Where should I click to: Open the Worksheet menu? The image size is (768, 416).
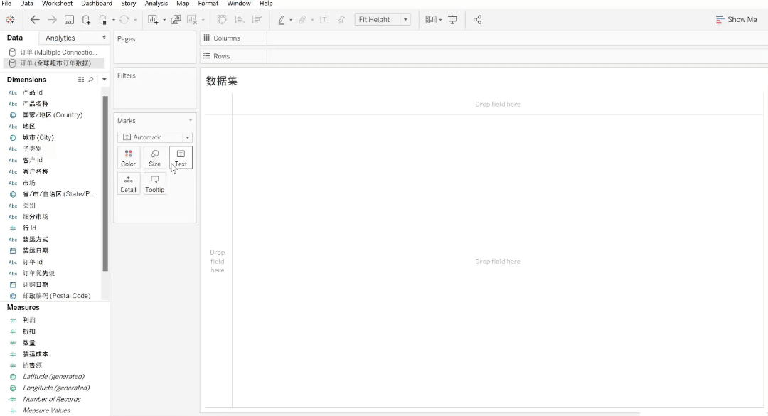pyautogui.click(x=57, y=4)
